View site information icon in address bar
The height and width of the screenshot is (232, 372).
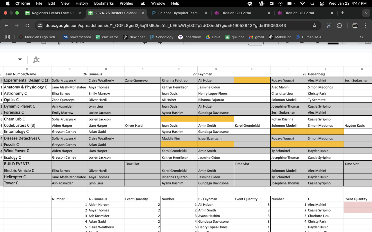point(40,26)
